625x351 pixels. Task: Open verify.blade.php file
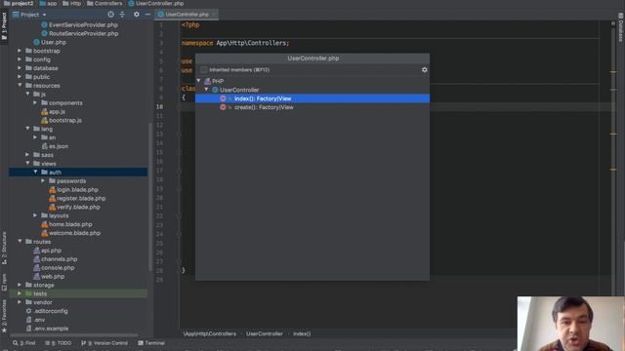78,207
